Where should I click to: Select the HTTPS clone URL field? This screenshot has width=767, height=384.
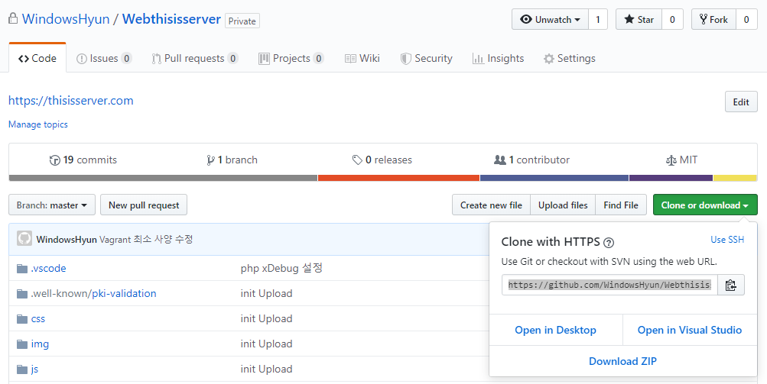609,285
